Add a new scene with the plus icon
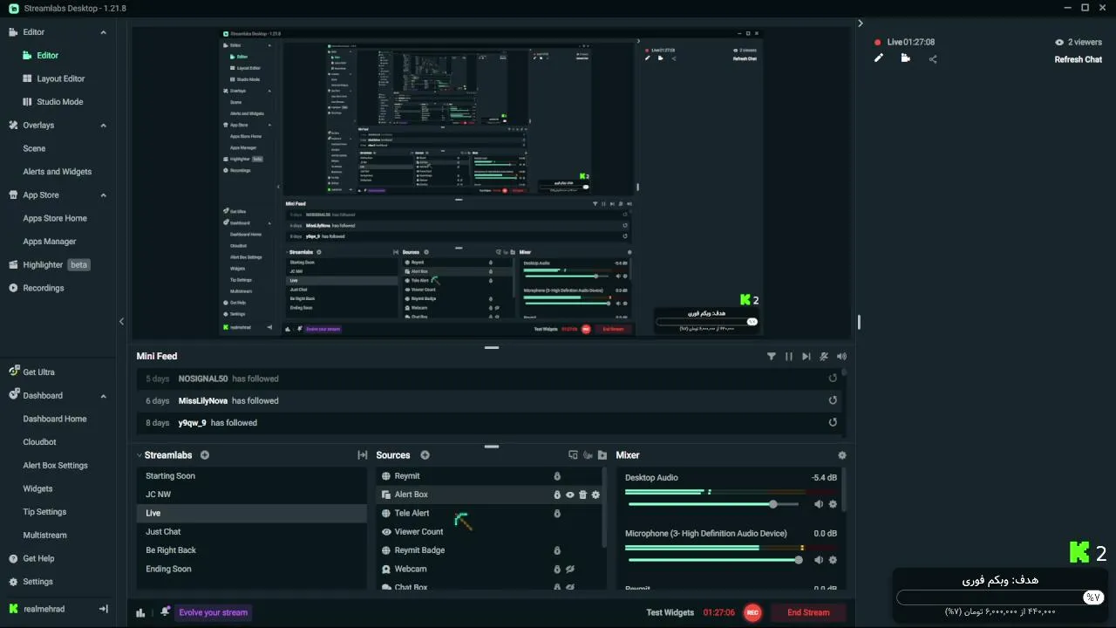 (205, 455)
